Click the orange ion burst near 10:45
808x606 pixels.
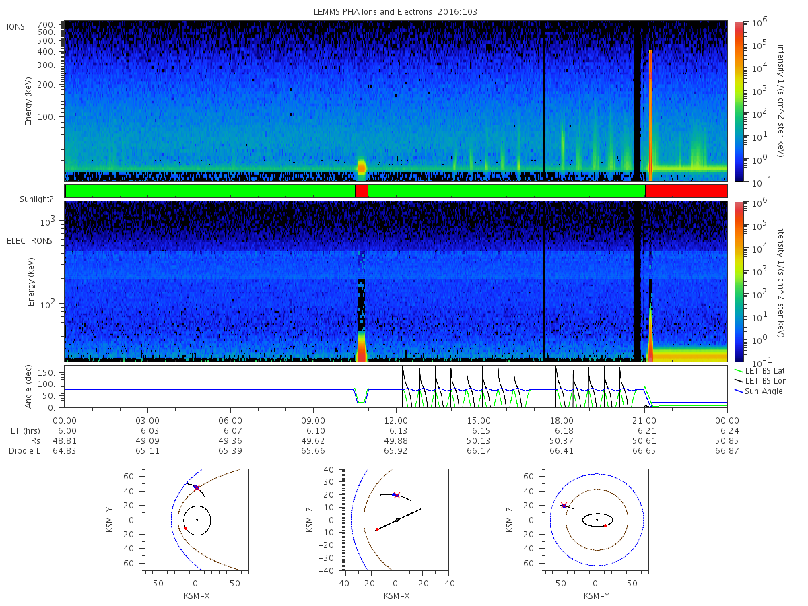[362, 166]
